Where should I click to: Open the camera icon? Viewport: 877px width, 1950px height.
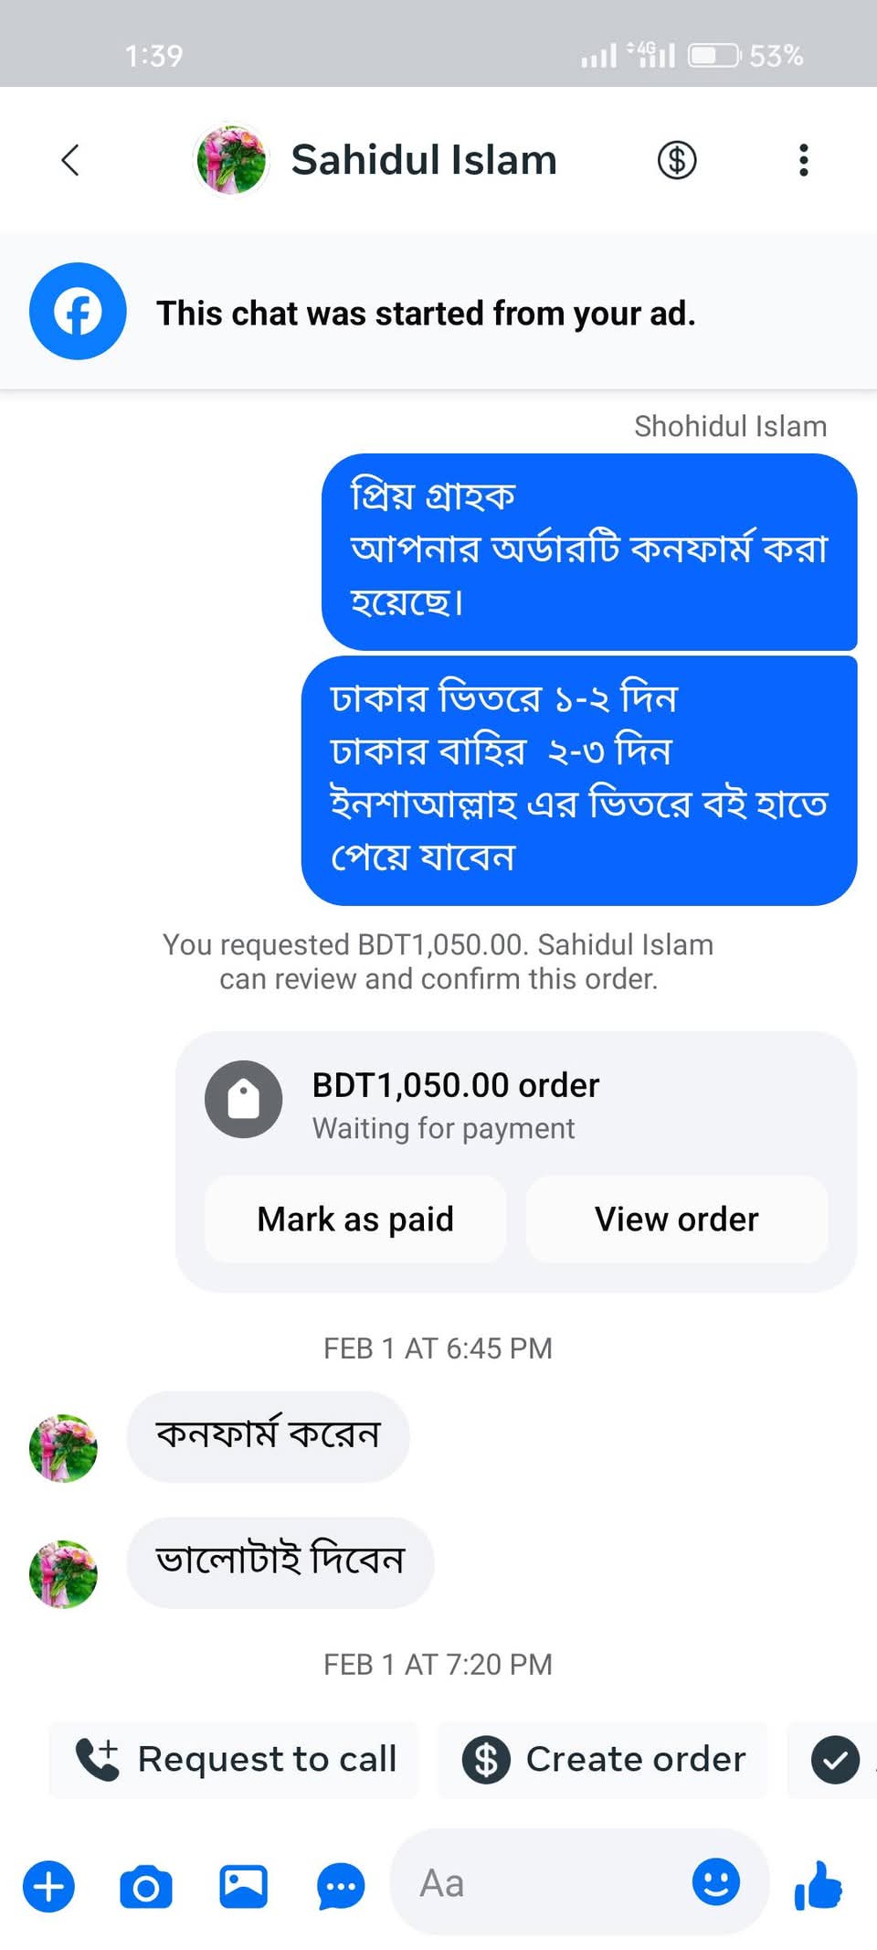(146, 1887)
